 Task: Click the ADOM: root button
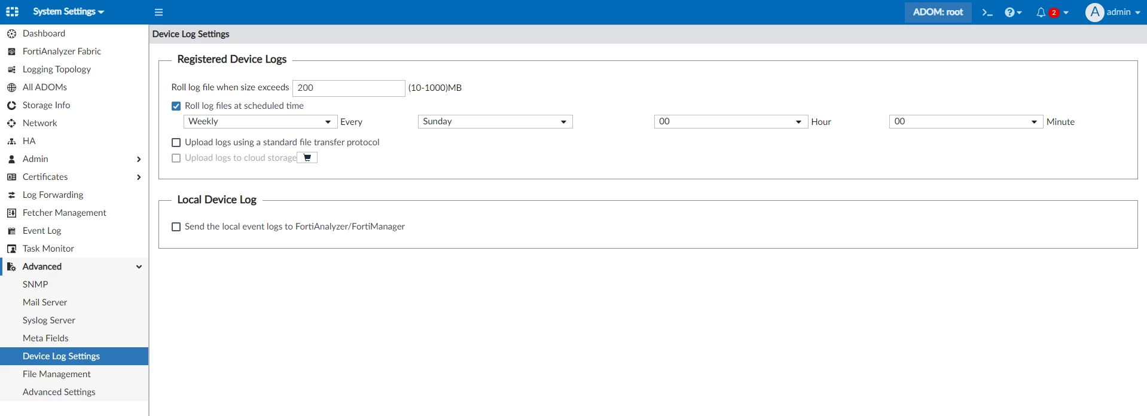(938, 12)
